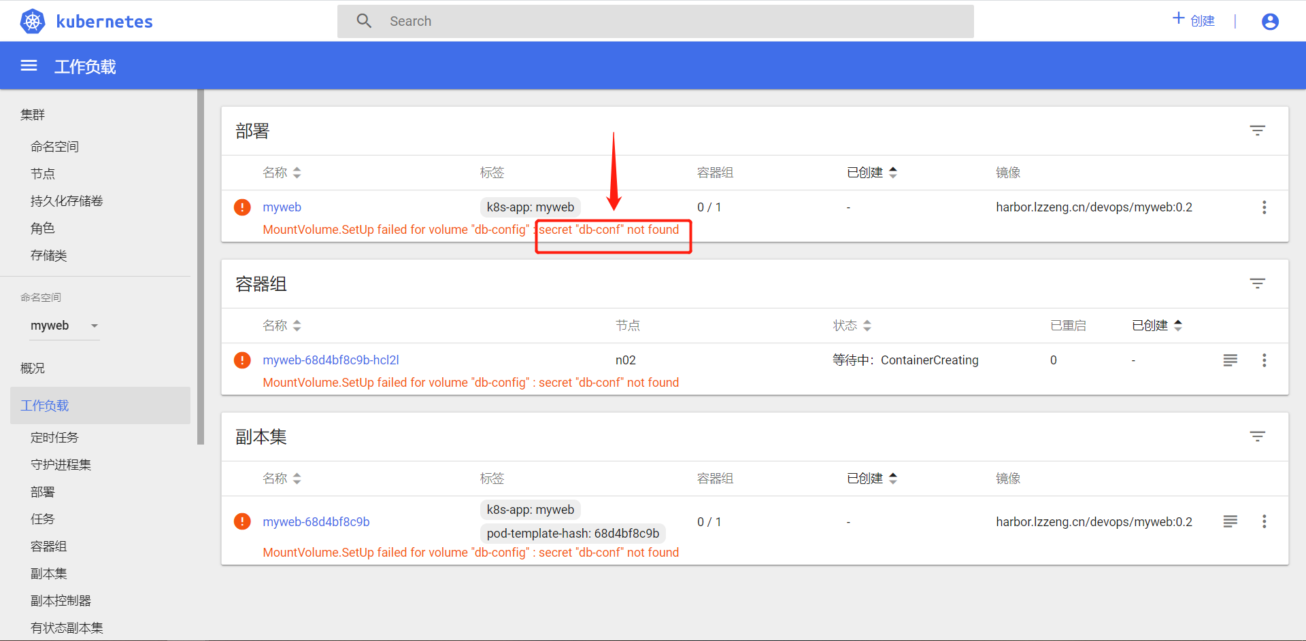1306x641 pixels.
Task: Click the user account avatar icon
Action: coord(1269,22)
